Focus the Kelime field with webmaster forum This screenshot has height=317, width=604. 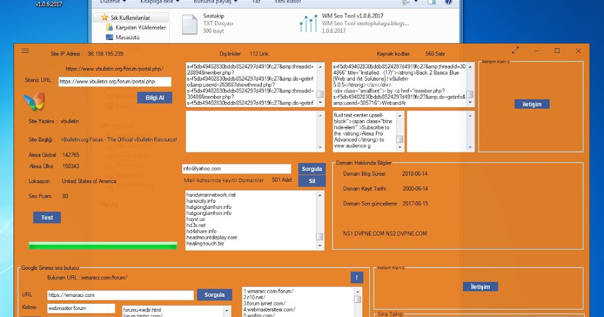tap(81, 308)
